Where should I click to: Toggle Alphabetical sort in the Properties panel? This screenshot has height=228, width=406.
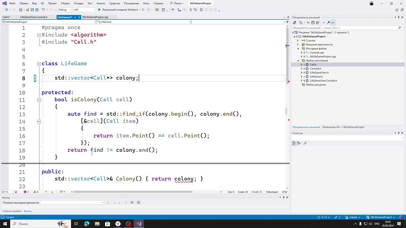299,143
